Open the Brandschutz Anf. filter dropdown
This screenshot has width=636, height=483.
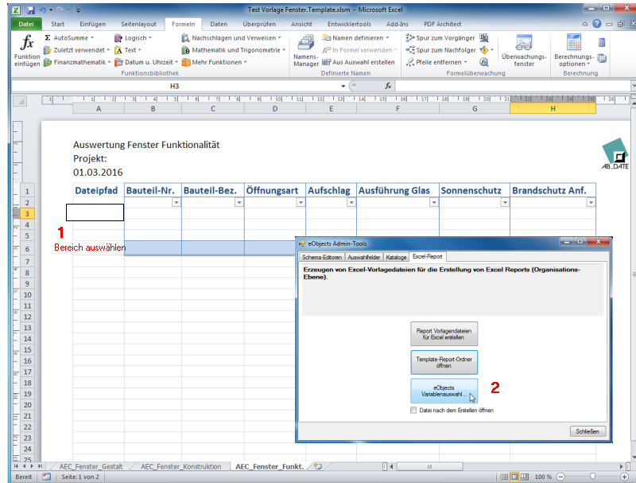pos(591,203)
